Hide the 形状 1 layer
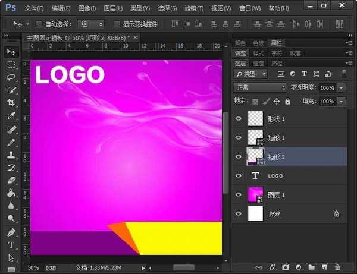357x274 pixels. (x=239, y=119)
